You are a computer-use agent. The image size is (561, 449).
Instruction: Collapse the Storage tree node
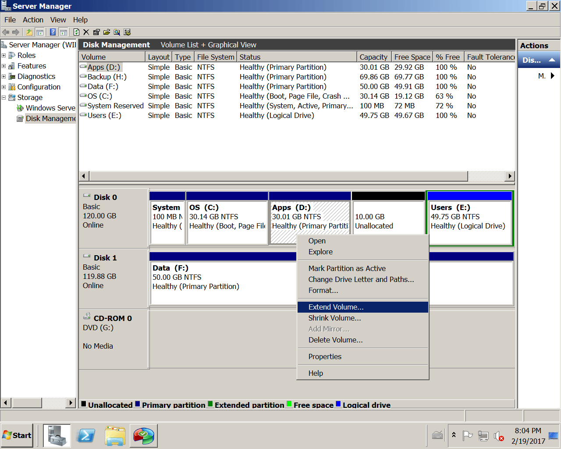coord(4,97)
